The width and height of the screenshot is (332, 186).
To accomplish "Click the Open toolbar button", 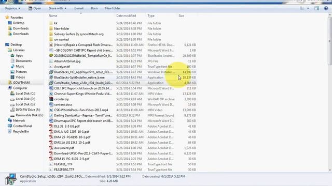I will pos(35,8).
